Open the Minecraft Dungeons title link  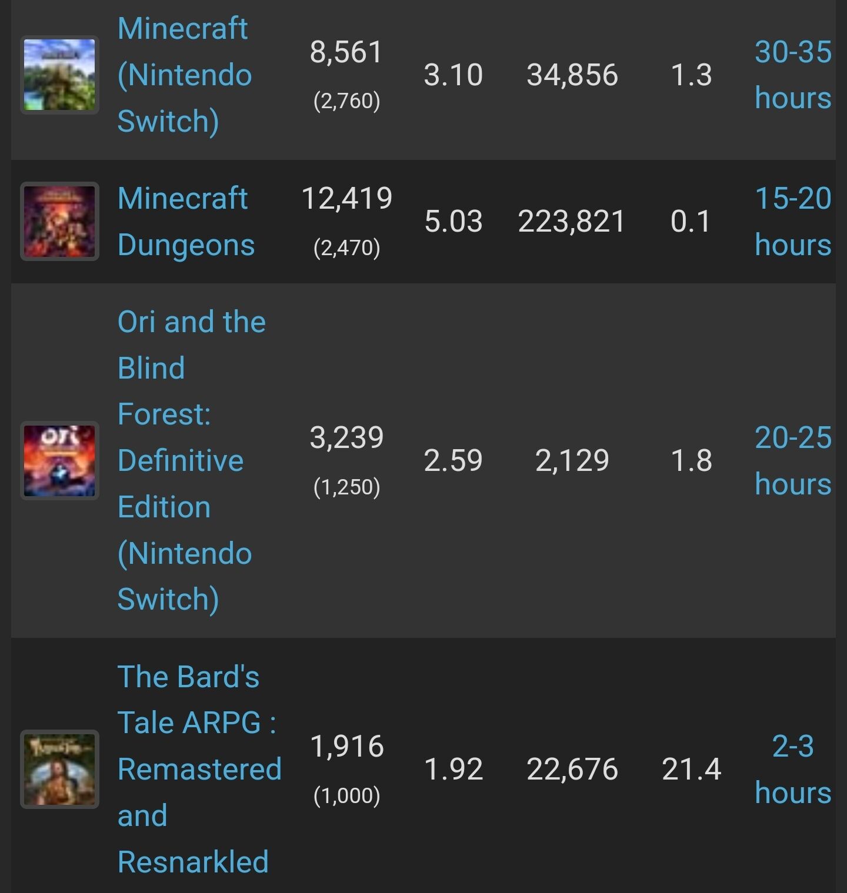pyautogui.click(x=186, y=221)
